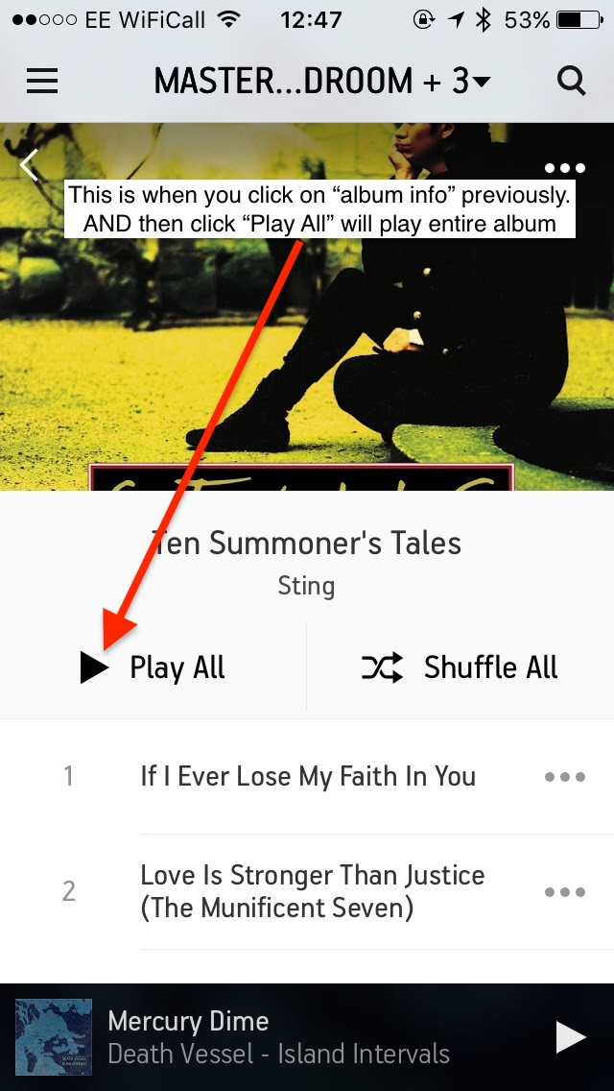Tap the search magnifier icon
Image resolution: width=614 pixels, height=1091 pixels.
coord(572,82)
